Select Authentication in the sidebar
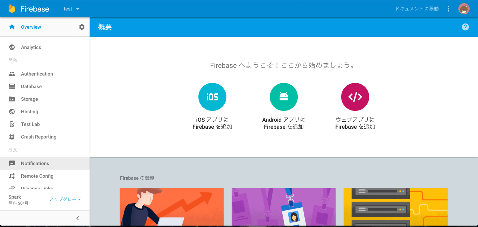The image size is (478, 227). 37,74
